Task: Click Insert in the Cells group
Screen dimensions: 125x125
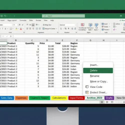Action: [105, 24]
